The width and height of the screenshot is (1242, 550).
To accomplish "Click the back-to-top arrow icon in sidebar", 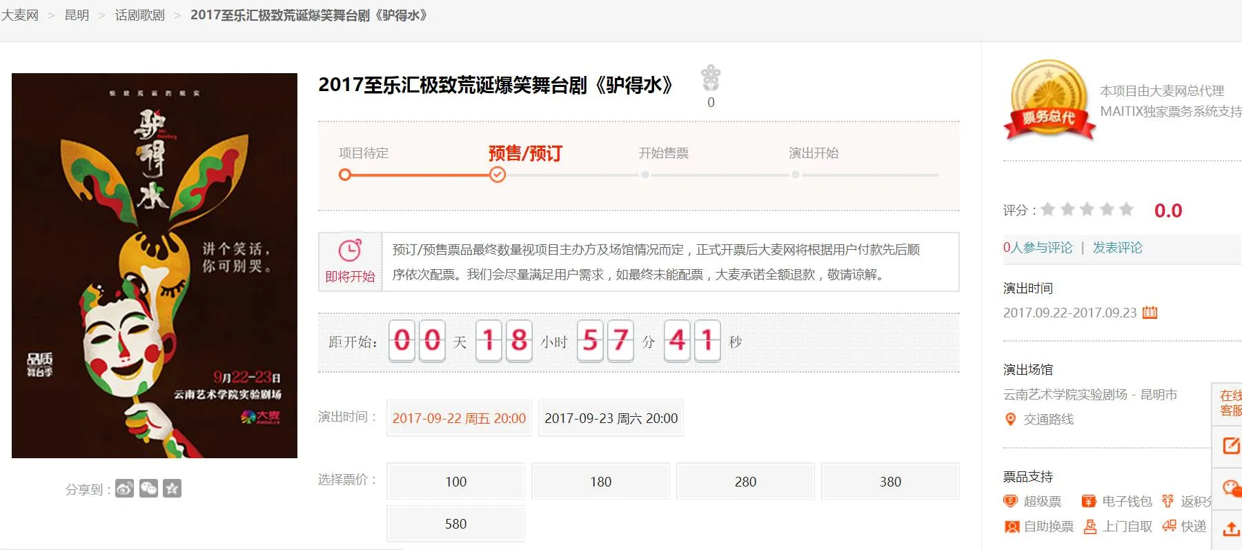I will (x=1231, y=529).
